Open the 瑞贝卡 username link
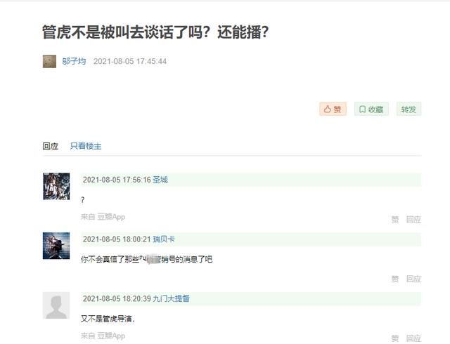This screenshot has height=344, width=450. coord(164,239)
